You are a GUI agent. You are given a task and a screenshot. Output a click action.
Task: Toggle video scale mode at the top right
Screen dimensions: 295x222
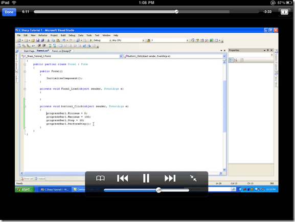(284, 12)
